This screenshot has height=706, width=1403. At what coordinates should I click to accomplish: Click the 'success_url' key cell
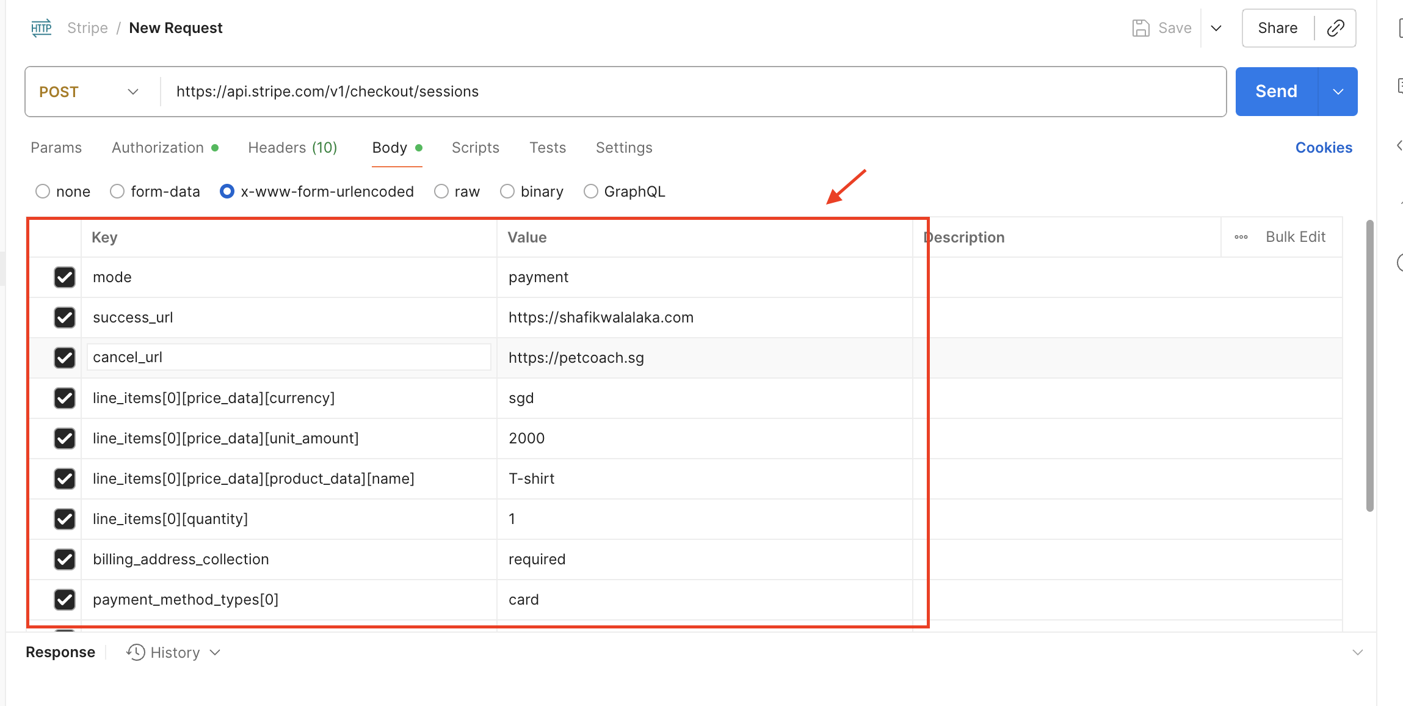289,318
